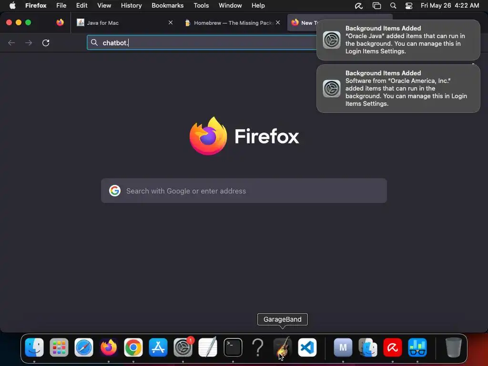The height and width of the screenshot is (366, 488).
Task: Open Visual Studio Code from the Dock
Action: click(307, 347)
